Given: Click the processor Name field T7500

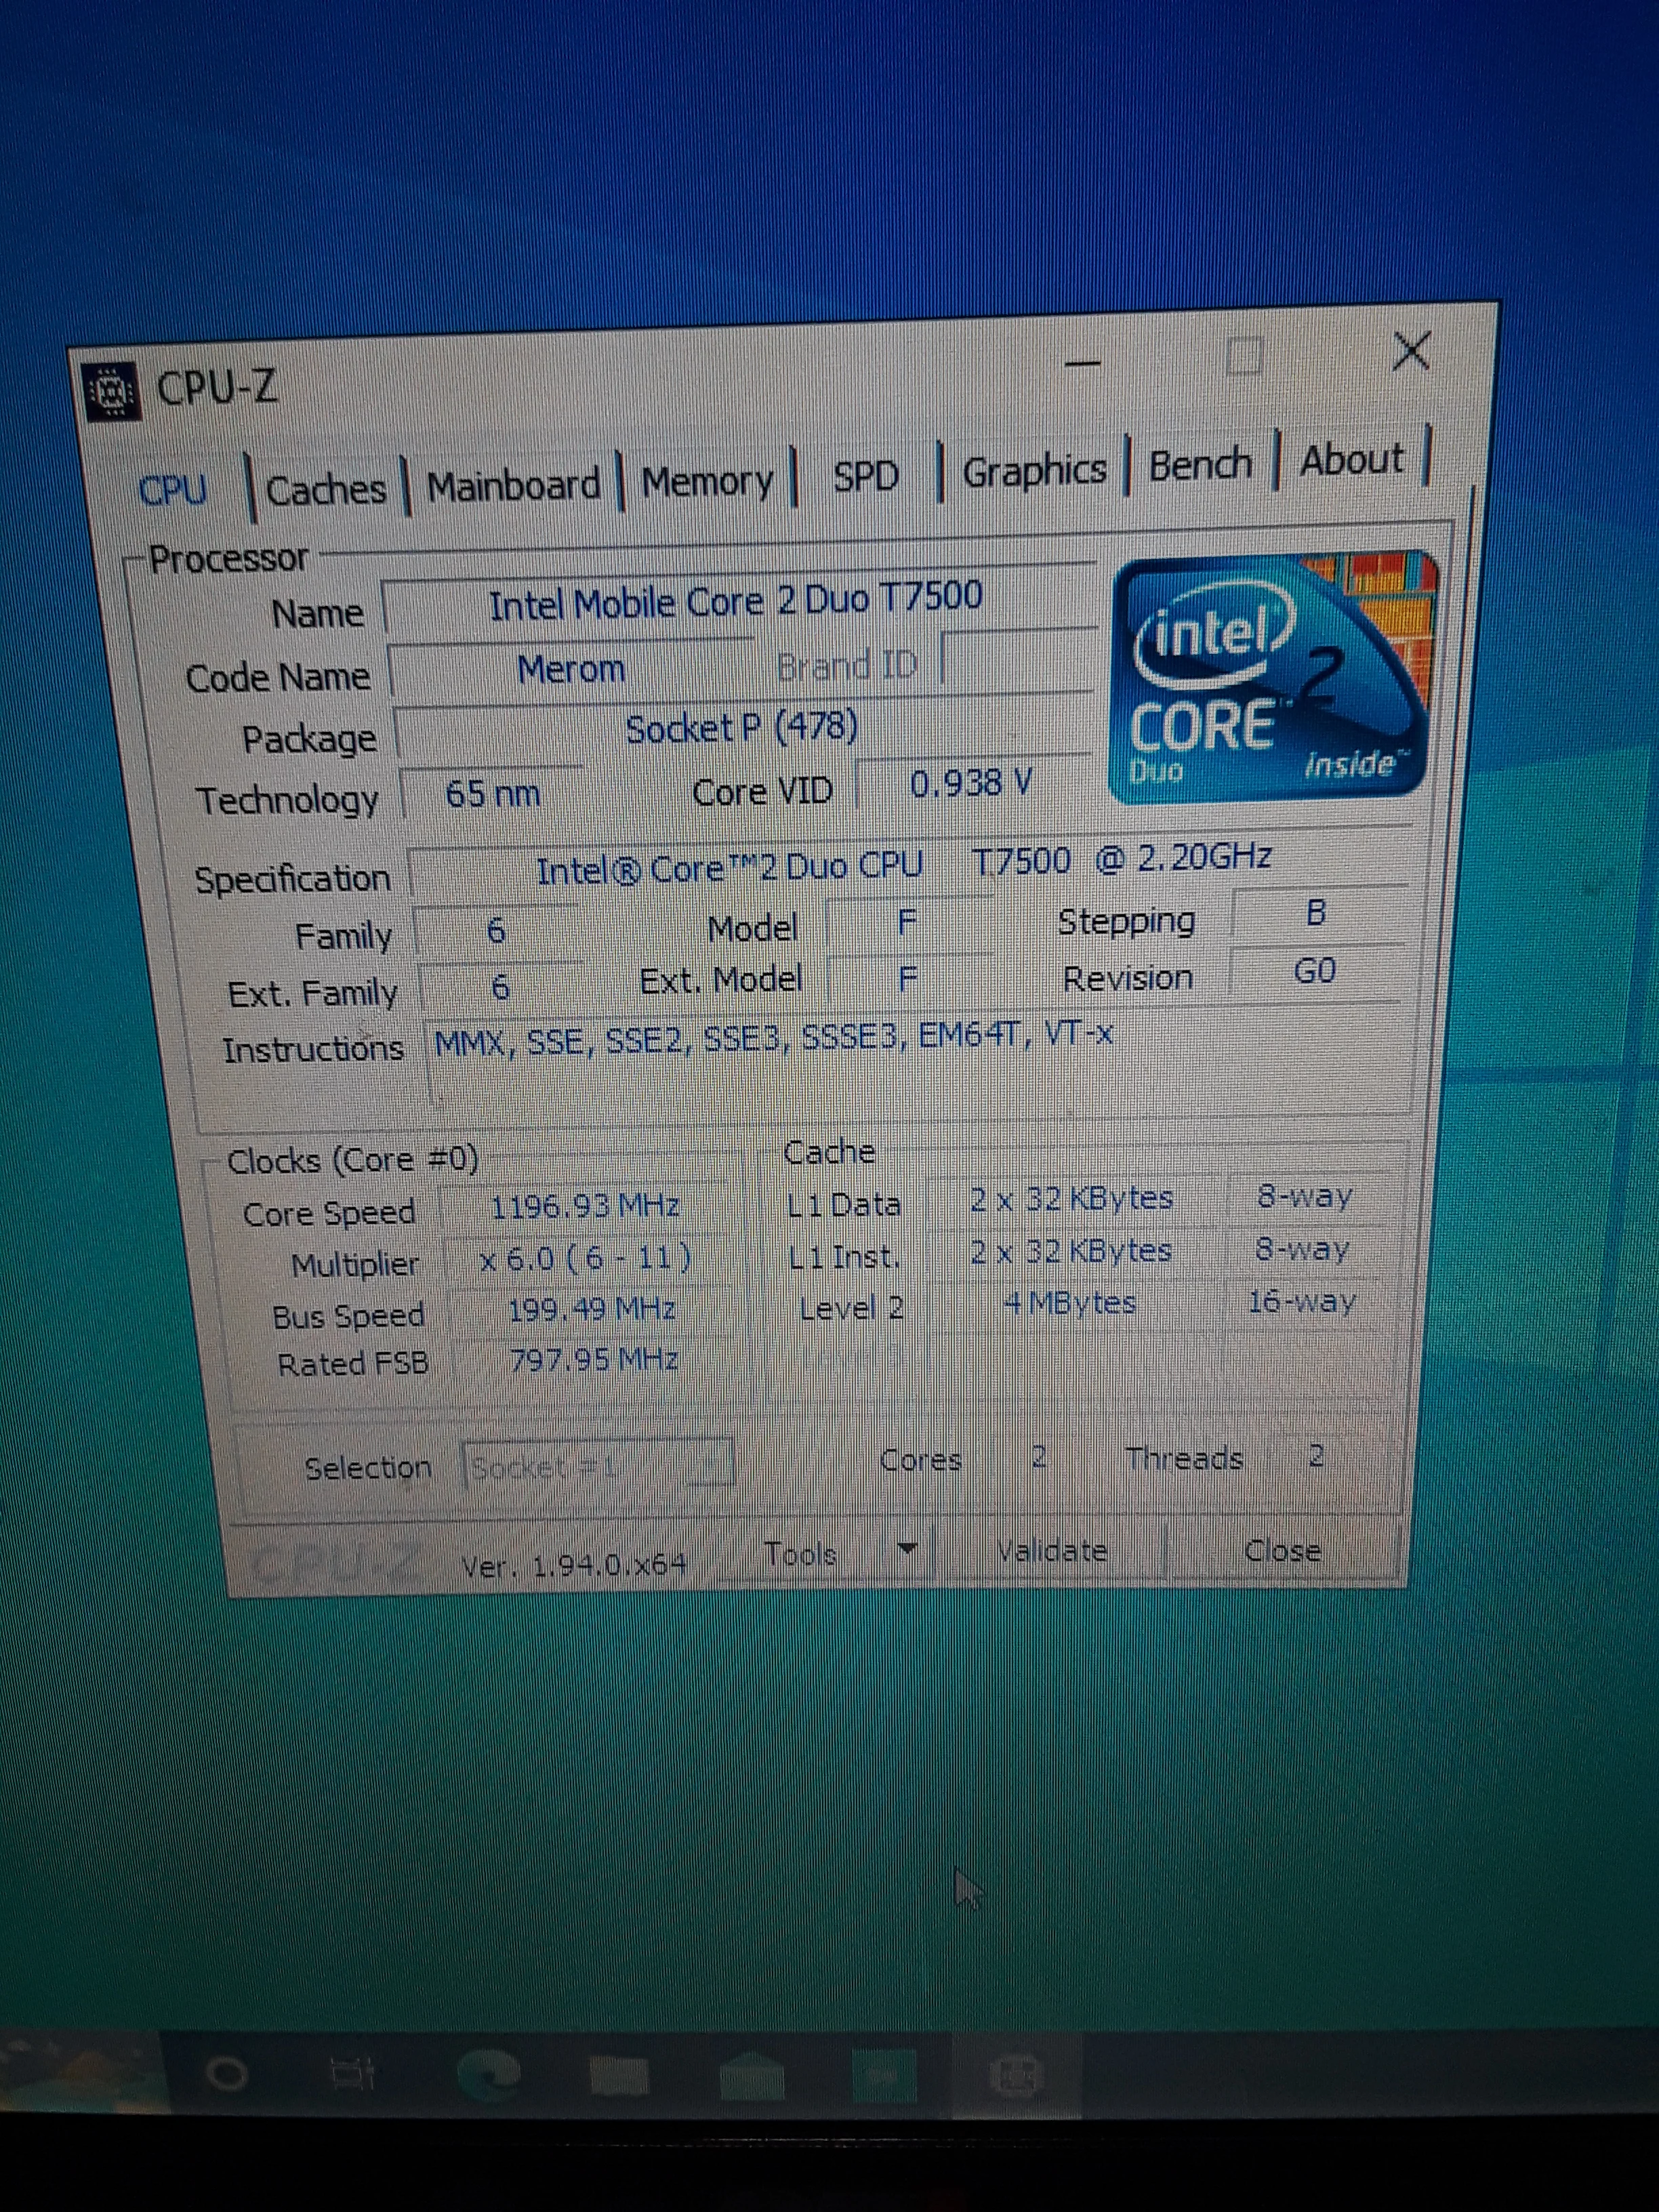Looking at the screenshot, I should tap(736, 603).
